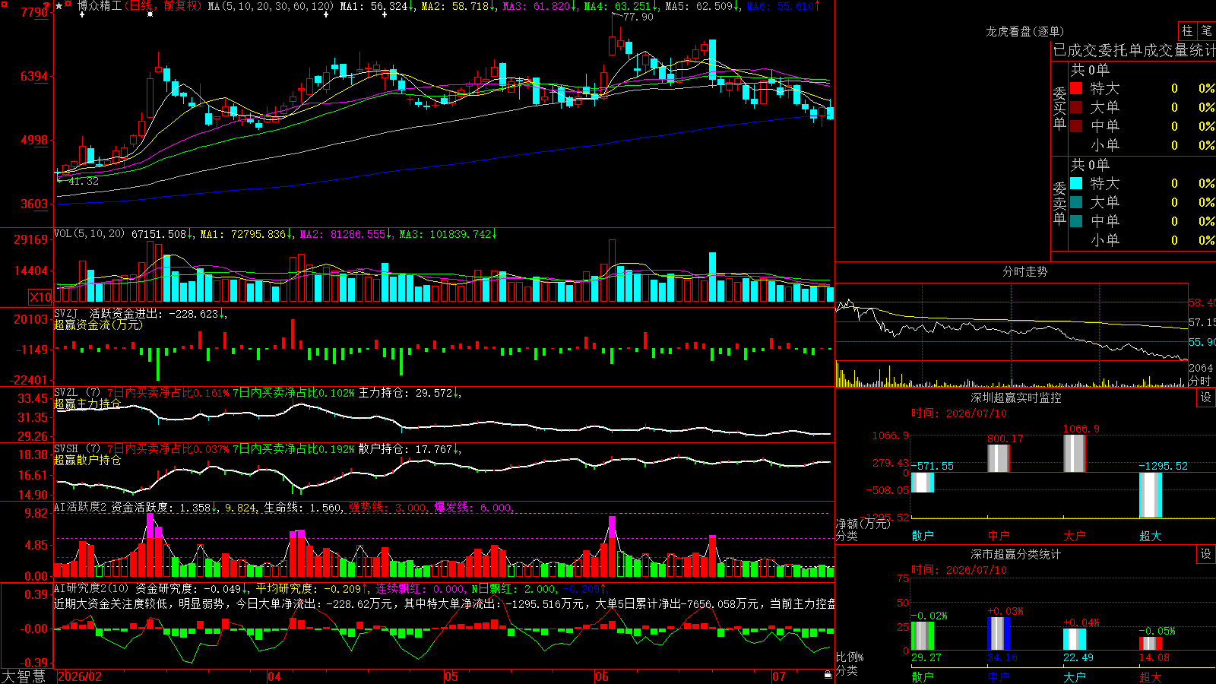Click the 22.49 大户 bar in 分类统计
The width and height of the screenshot is (1216, 684).
1075,639
